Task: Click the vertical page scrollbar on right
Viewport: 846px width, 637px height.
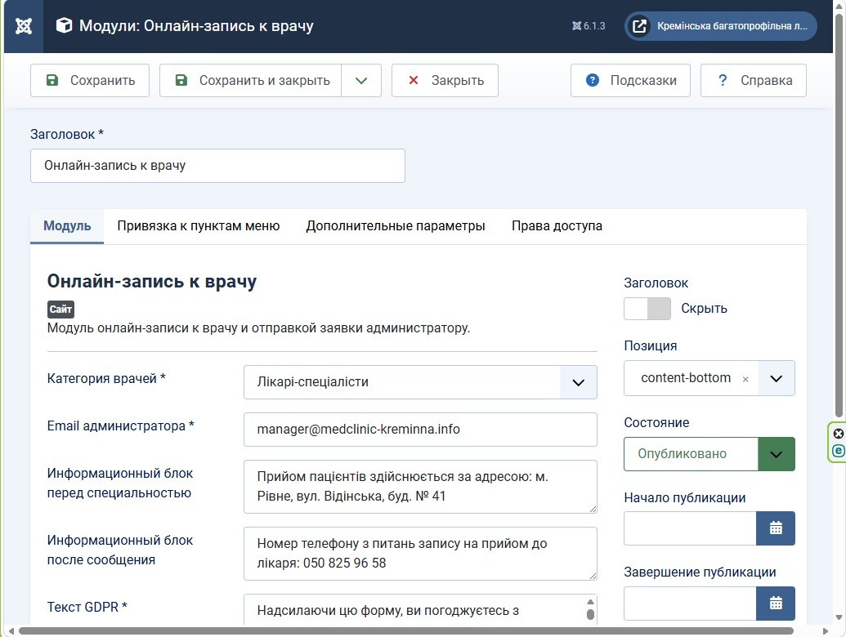Action: click(839, 216)
